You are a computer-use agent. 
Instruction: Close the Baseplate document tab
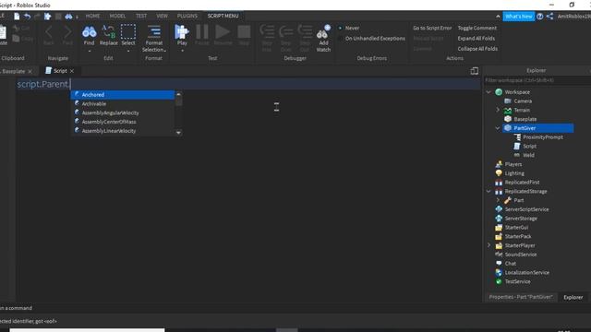tap(30, 71)
